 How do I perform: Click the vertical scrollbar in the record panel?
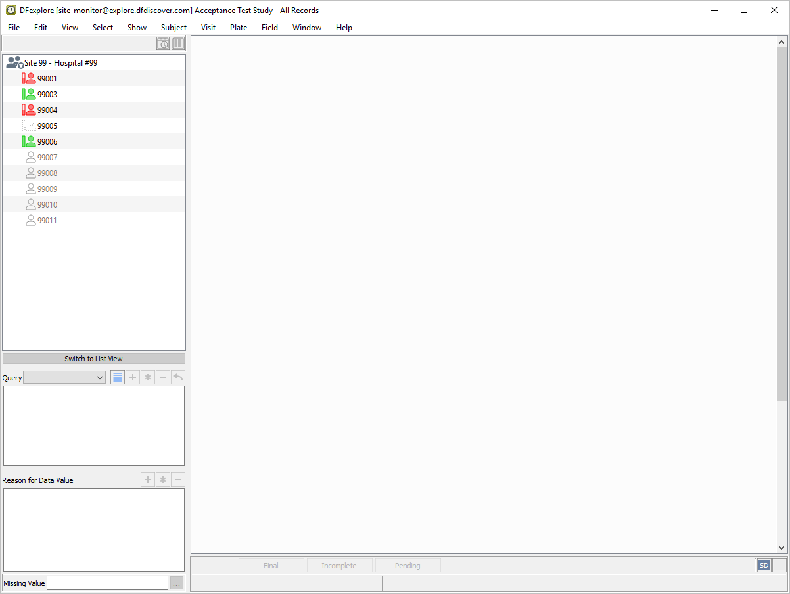pyautogui.click(x=781, y=223)
